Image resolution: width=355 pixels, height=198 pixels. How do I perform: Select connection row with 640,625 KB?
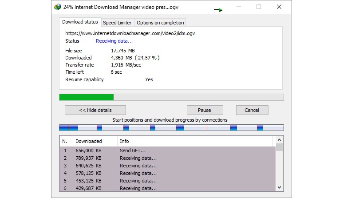click(168, 166)
